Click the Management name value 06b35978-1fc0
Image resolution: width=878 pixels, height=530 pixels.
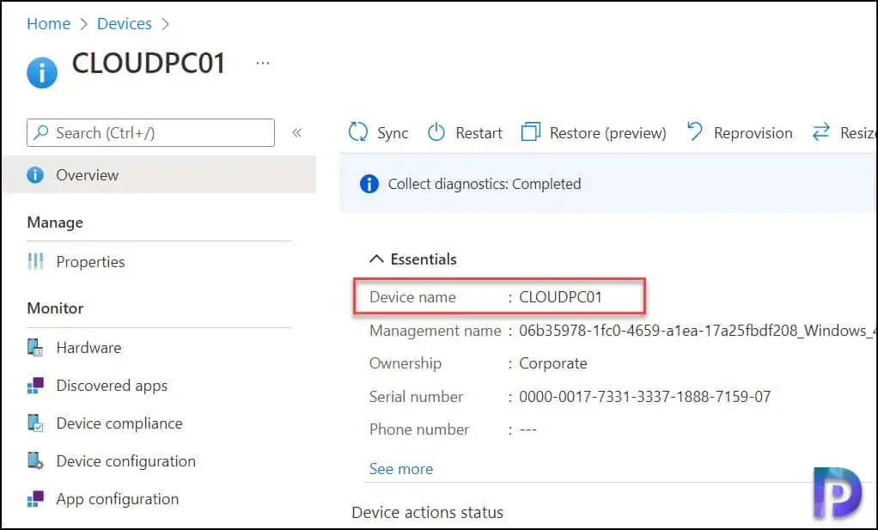[696, 330]
